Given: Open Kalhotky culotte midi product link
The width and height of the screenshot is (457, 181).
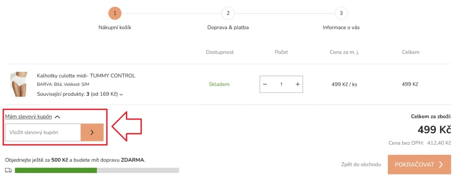Looking at the screenshot, I should point(86,76).
